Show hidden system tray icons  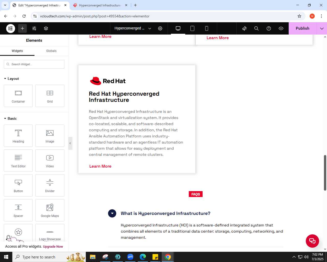[294, 257]
